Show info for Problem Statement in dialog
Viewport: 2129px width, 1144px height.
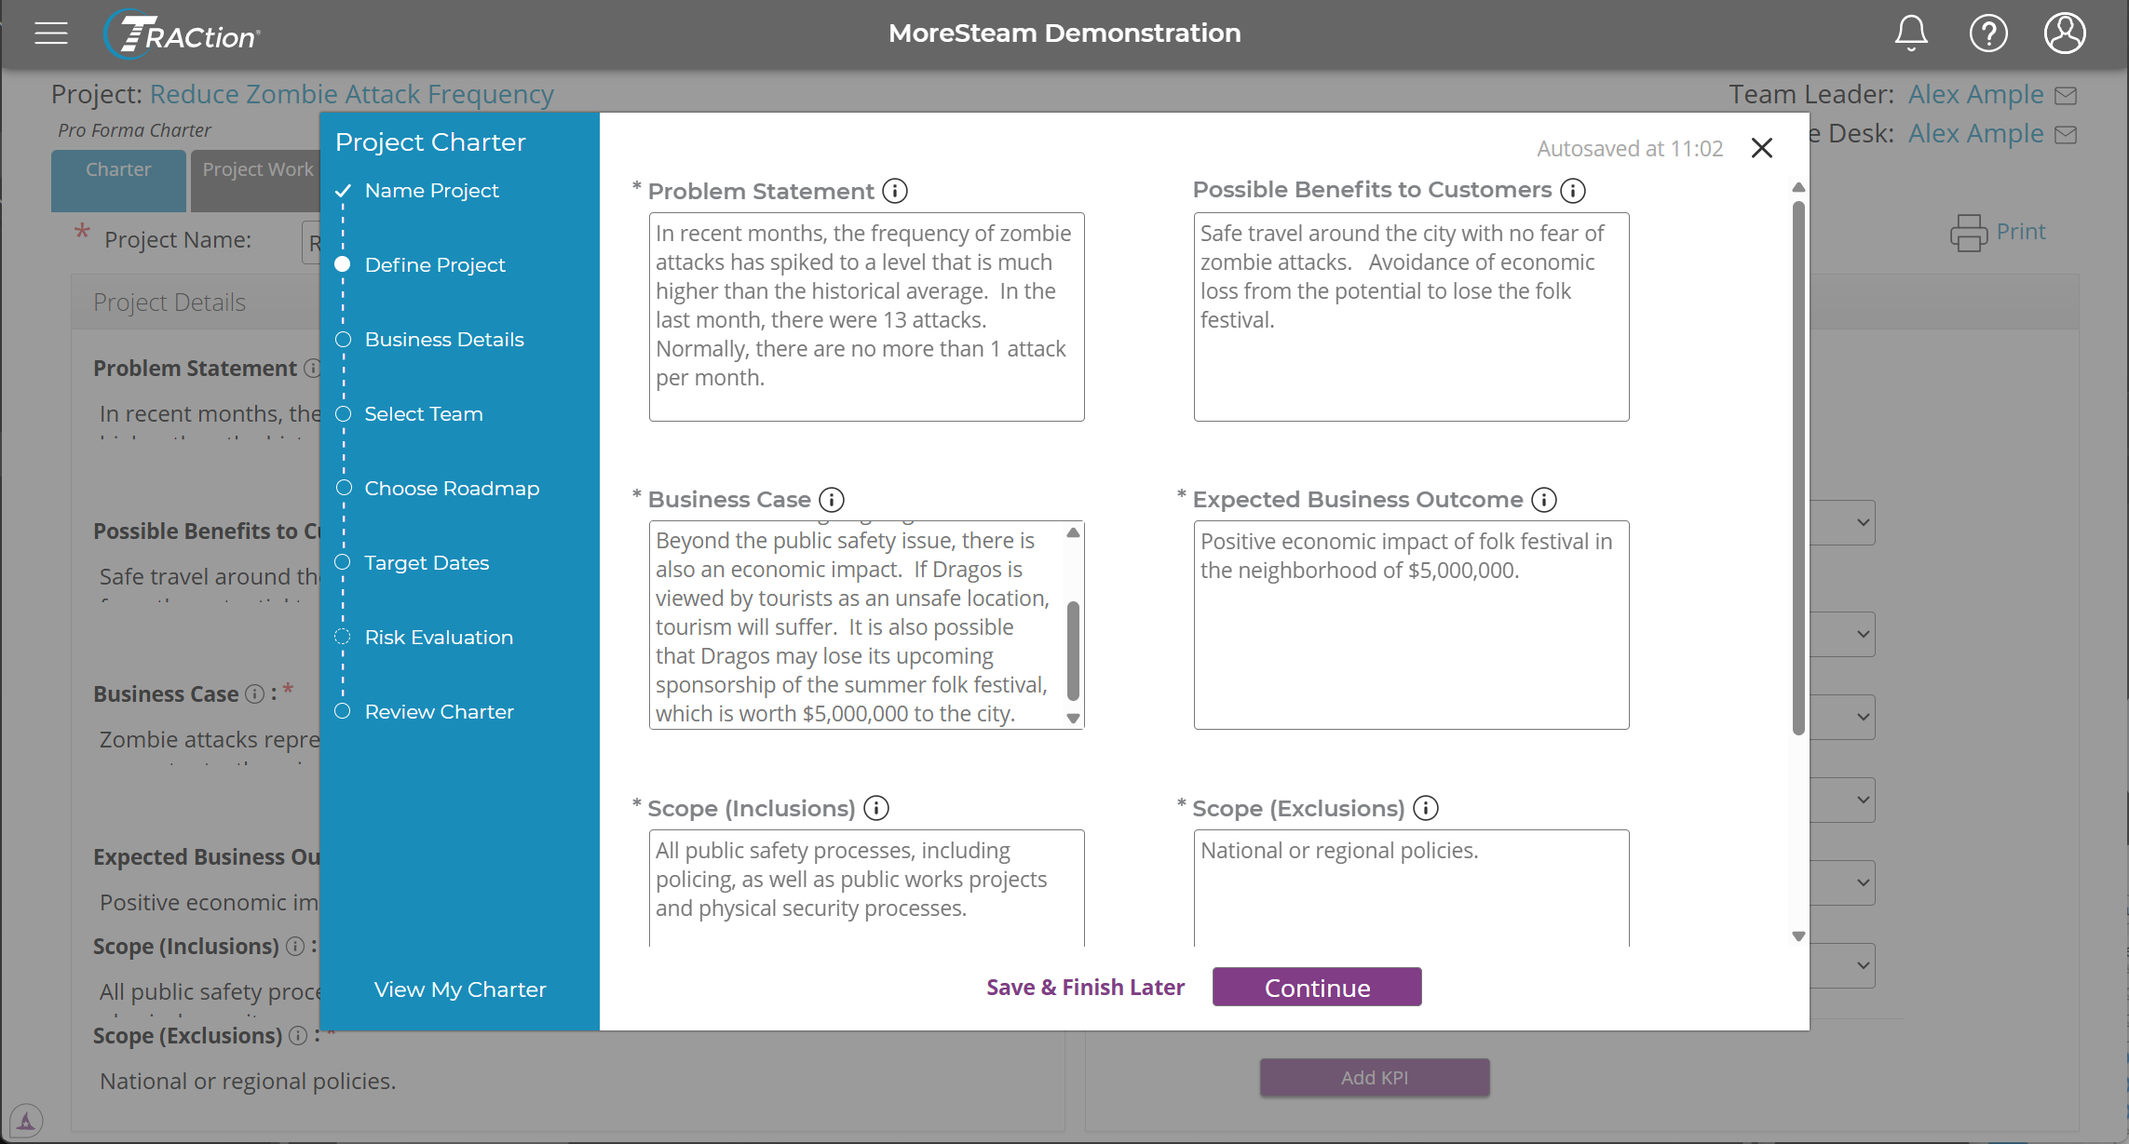(x=895, y=191)
